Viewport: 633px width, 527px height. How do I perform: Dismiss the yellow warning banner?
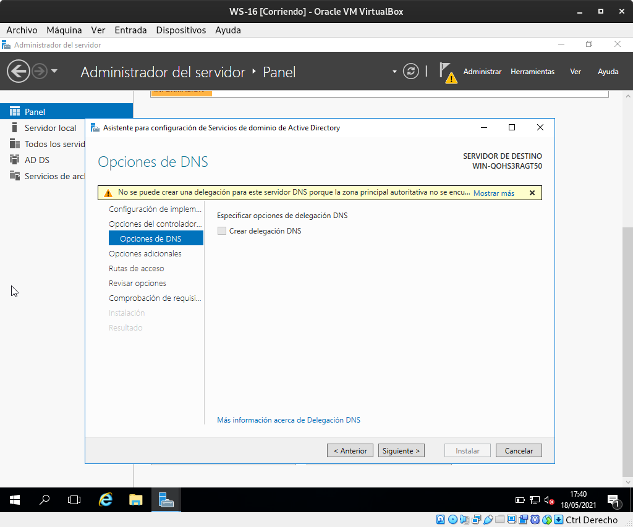coord(532,193)
